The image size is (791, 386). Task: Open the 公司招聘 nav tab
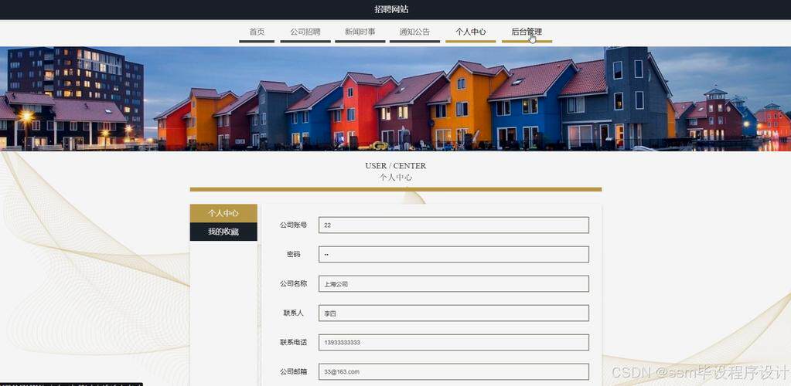point(305,32)
